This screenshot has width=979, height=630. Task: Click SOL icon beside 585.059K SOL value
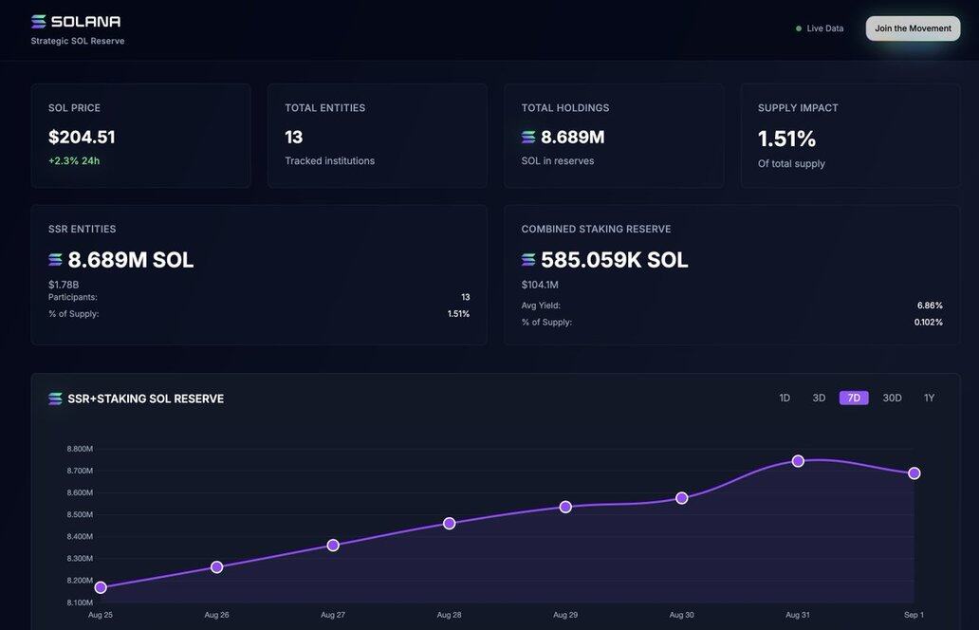click(528, 259)
